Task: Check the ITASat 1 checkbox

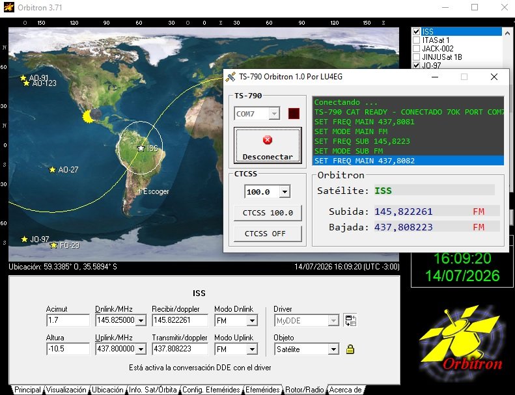Action: coord(417,40)
